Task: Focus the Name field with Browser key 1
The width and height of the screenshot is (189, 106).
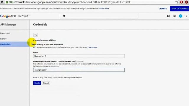Action: (x=79, y=56)
